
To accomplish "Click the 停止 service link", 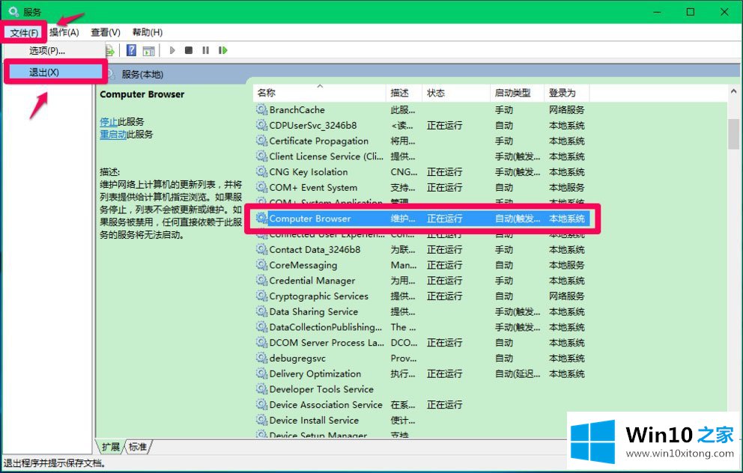I will pos(109,122).
